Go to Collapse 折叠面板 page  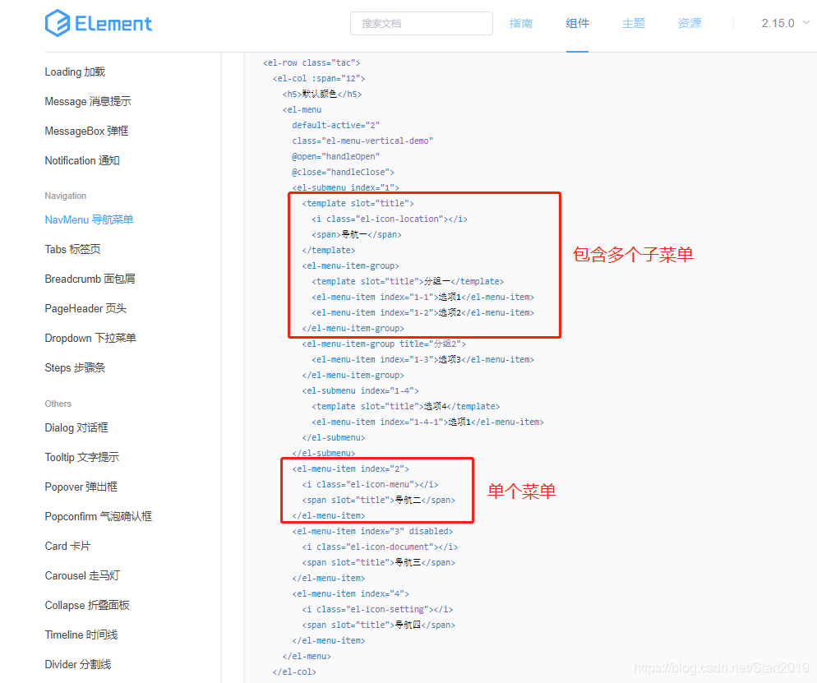(87, 606)
